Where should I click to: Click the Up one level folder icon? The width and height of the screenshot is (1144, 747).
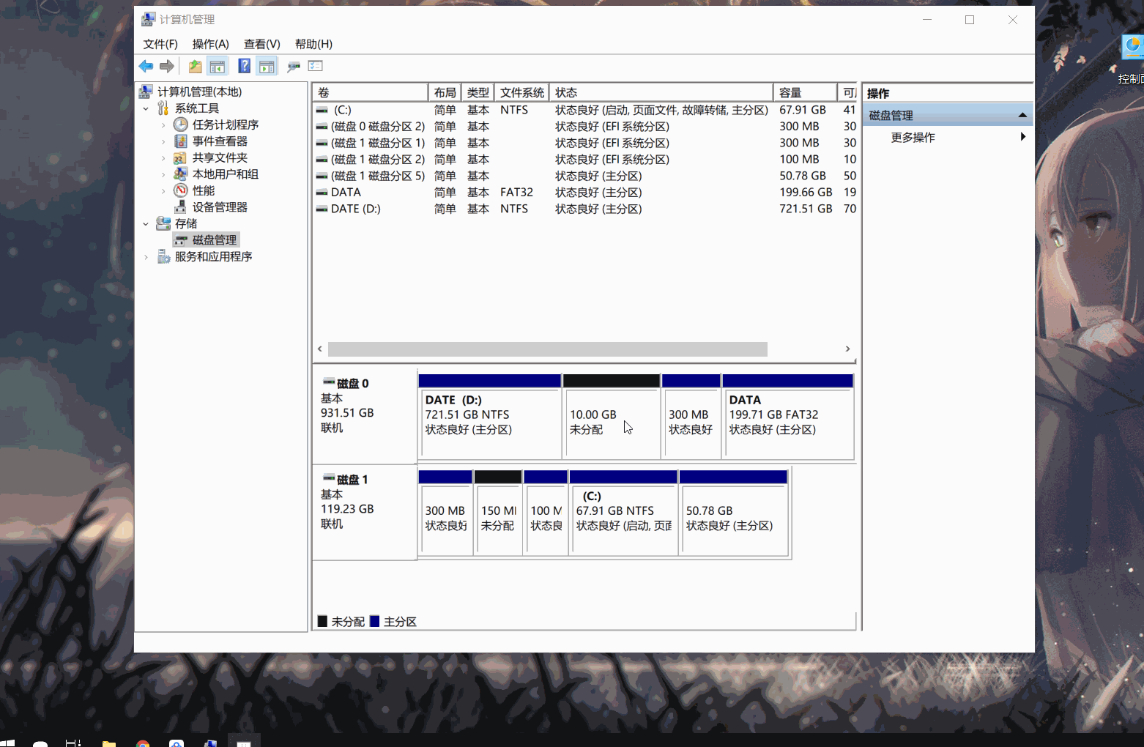195,67
